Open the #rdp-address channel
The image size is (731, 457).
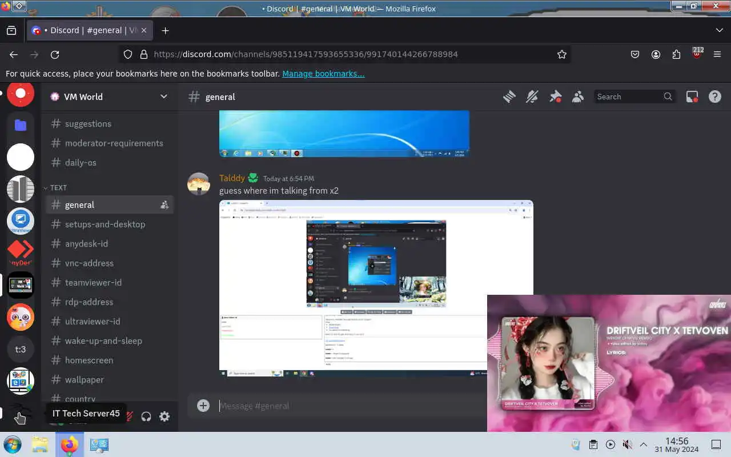(110, 302)
